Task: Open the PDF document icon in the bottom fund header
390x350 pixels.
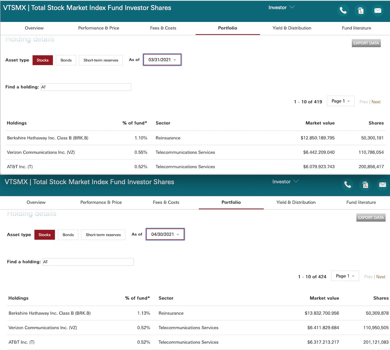Action: click(x=365, y=185)
